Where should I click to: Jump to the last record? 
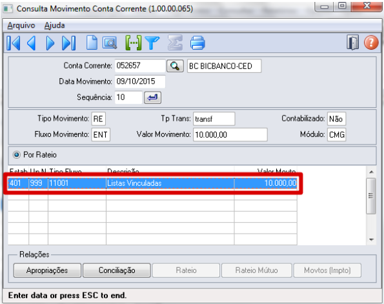click(x=69, y=43)
